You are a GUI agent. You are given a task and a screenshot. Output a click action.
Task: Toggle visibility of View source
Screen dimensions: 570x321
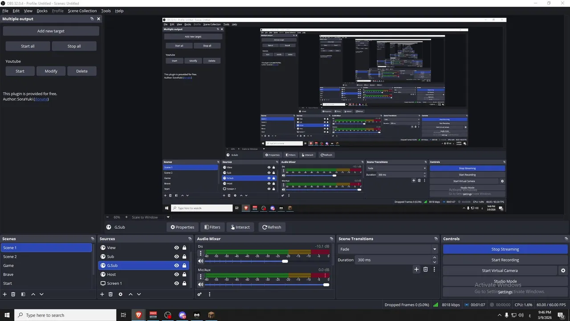coord(176,248)
